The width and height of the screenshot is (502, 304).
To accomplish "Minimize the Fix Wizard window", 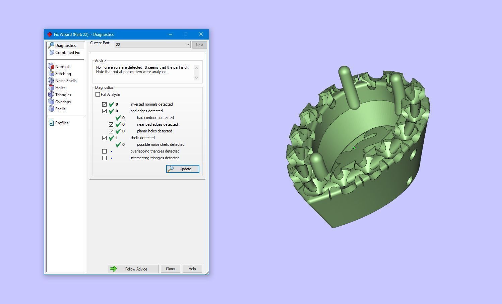I will point(171,34).
